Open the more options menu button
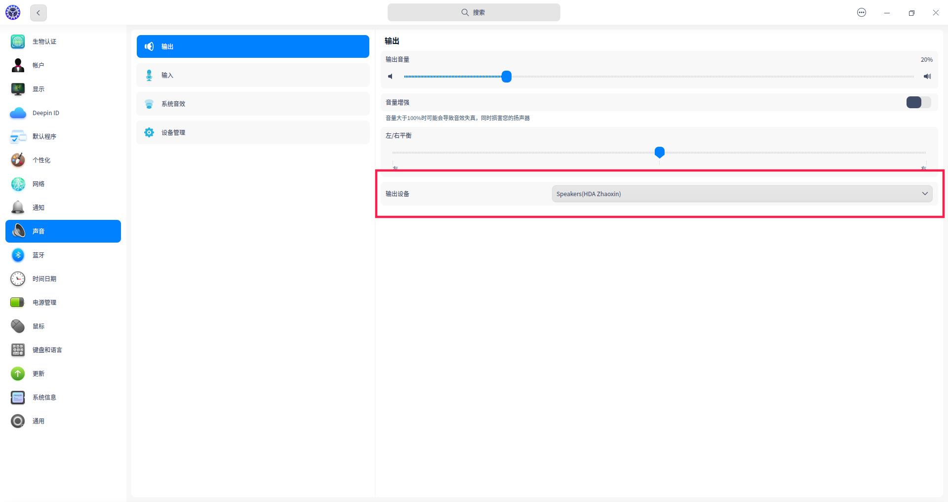This screenshot has width=948, height=502. (862, 12)
